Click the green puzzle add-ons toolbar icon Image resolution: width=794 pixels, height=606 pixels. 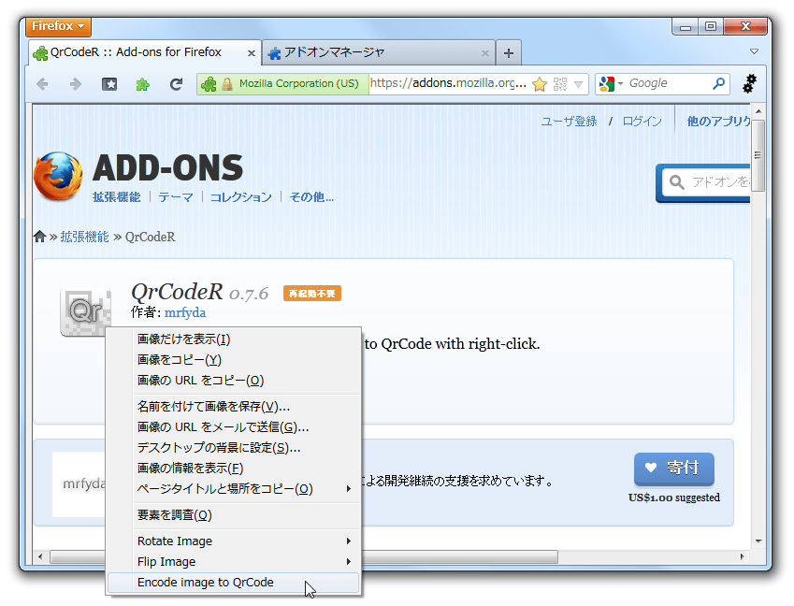point(143,84)
